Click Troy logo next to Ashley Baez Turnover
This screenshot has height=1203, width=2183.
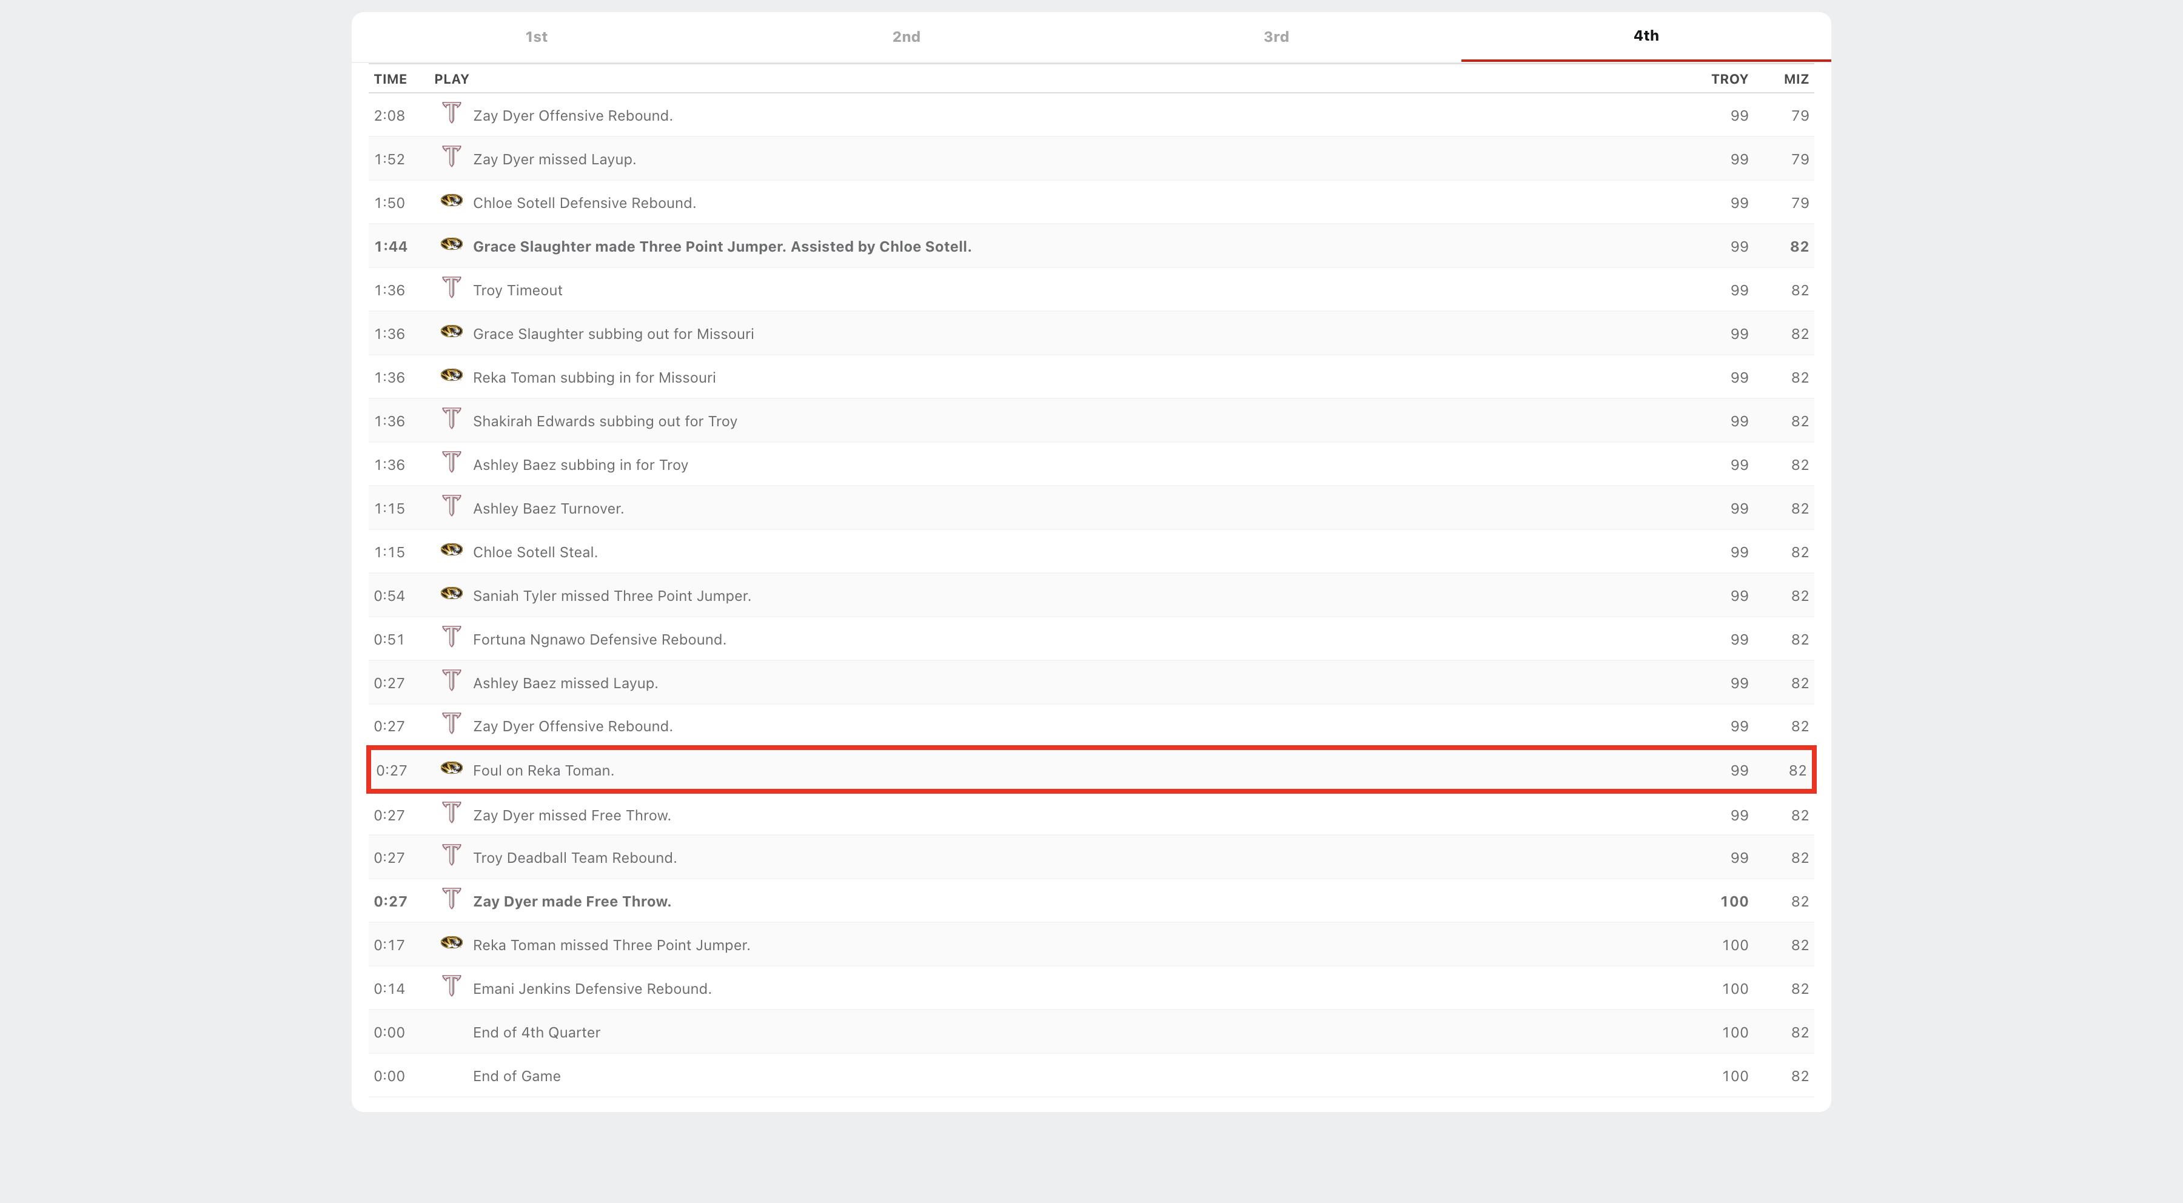coord(451,507)
